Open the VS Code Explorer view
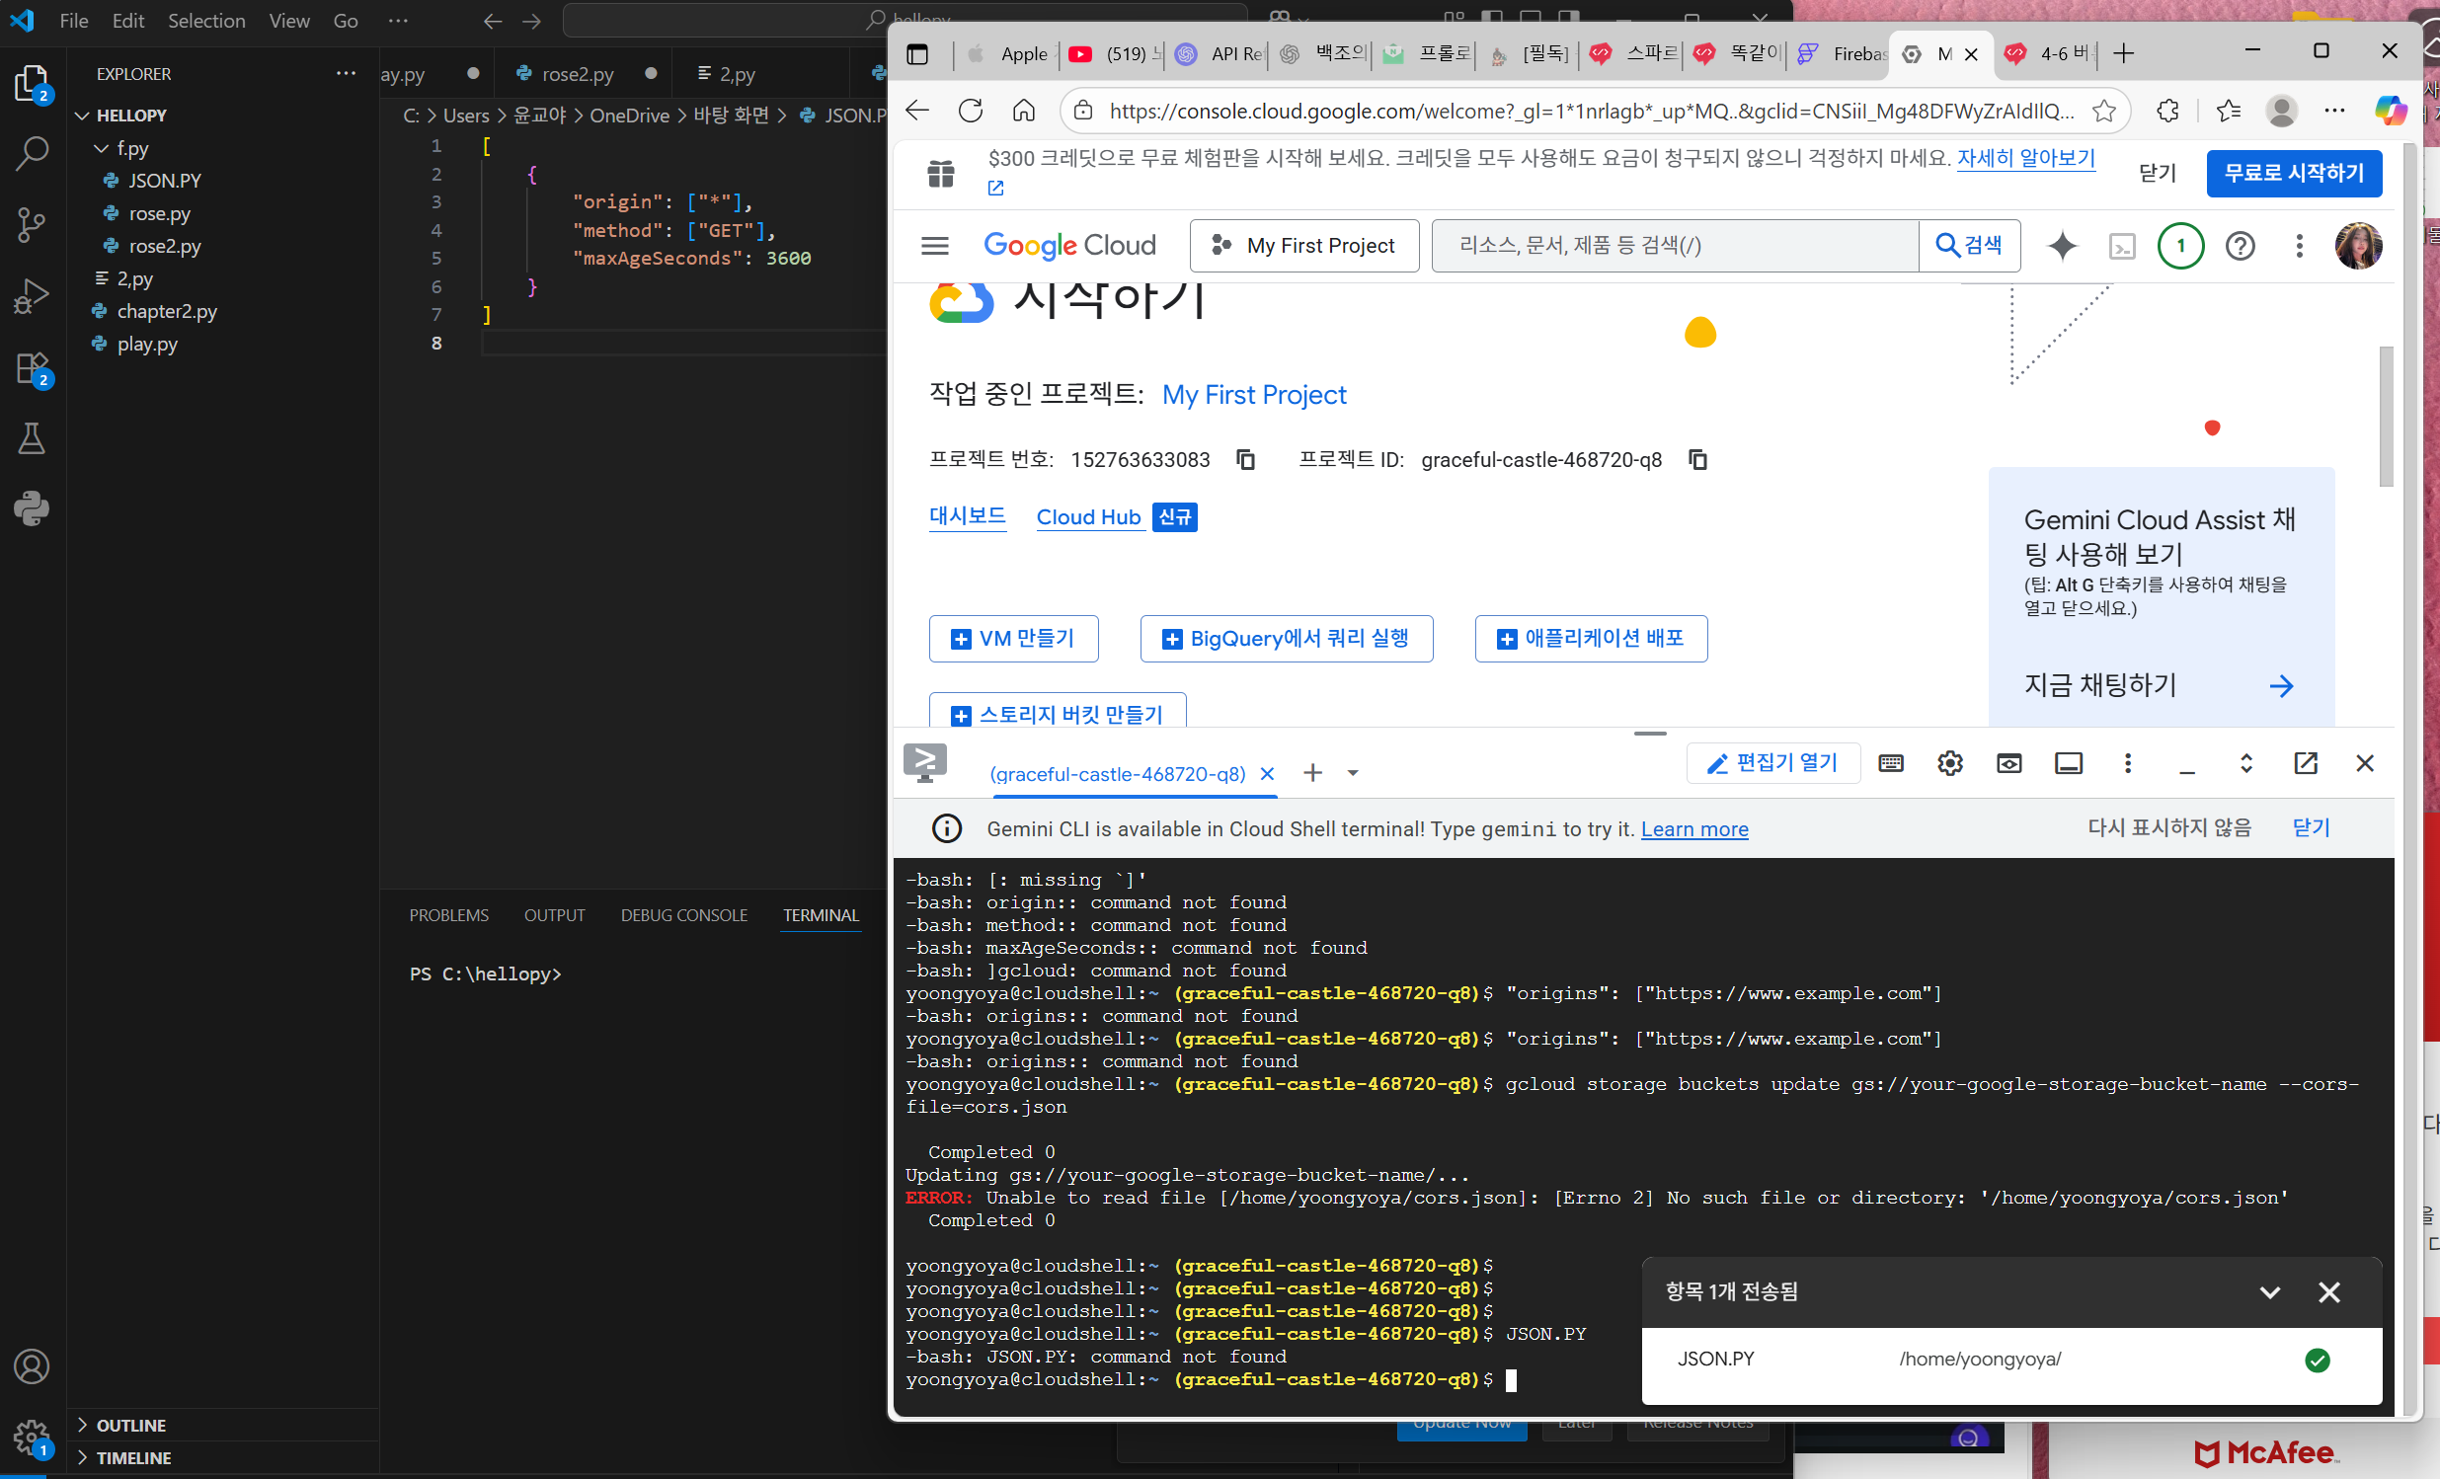 [32, 83]
